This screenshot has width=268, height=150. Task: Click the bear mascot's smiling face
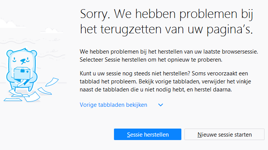coord(22,60)
